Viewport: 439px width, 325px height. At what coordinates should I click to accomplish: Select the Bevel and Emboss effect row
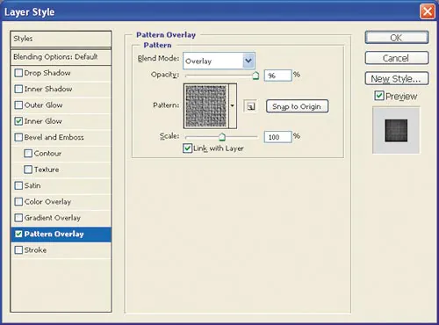tap(61, 137)
